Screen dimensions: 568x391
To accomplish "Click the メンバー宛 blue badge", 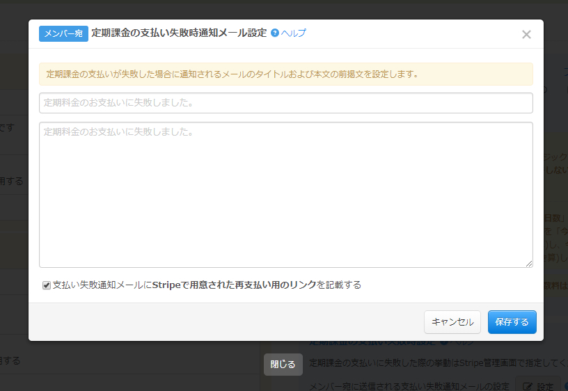I will [63, 33].
